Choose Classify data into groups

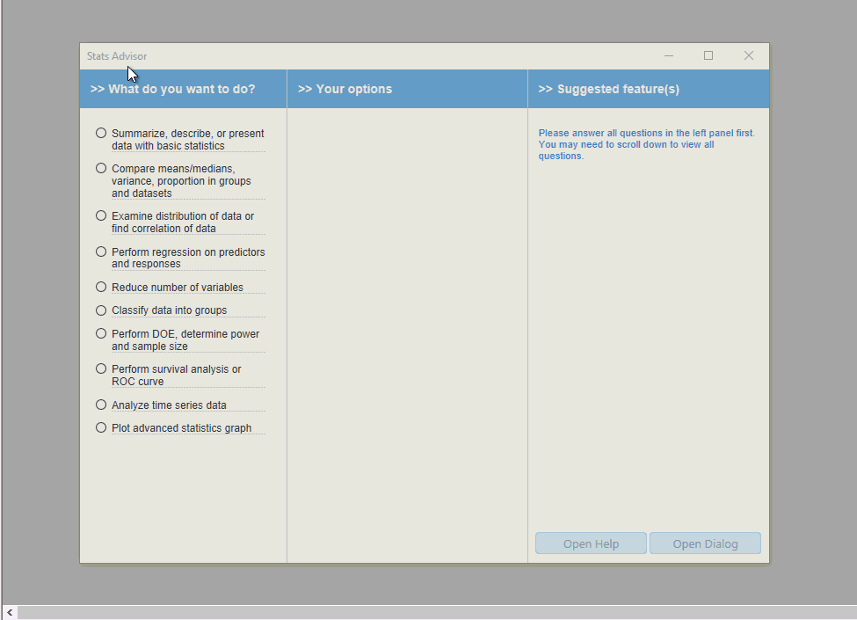pyautogui.click(x=101, y=310)
